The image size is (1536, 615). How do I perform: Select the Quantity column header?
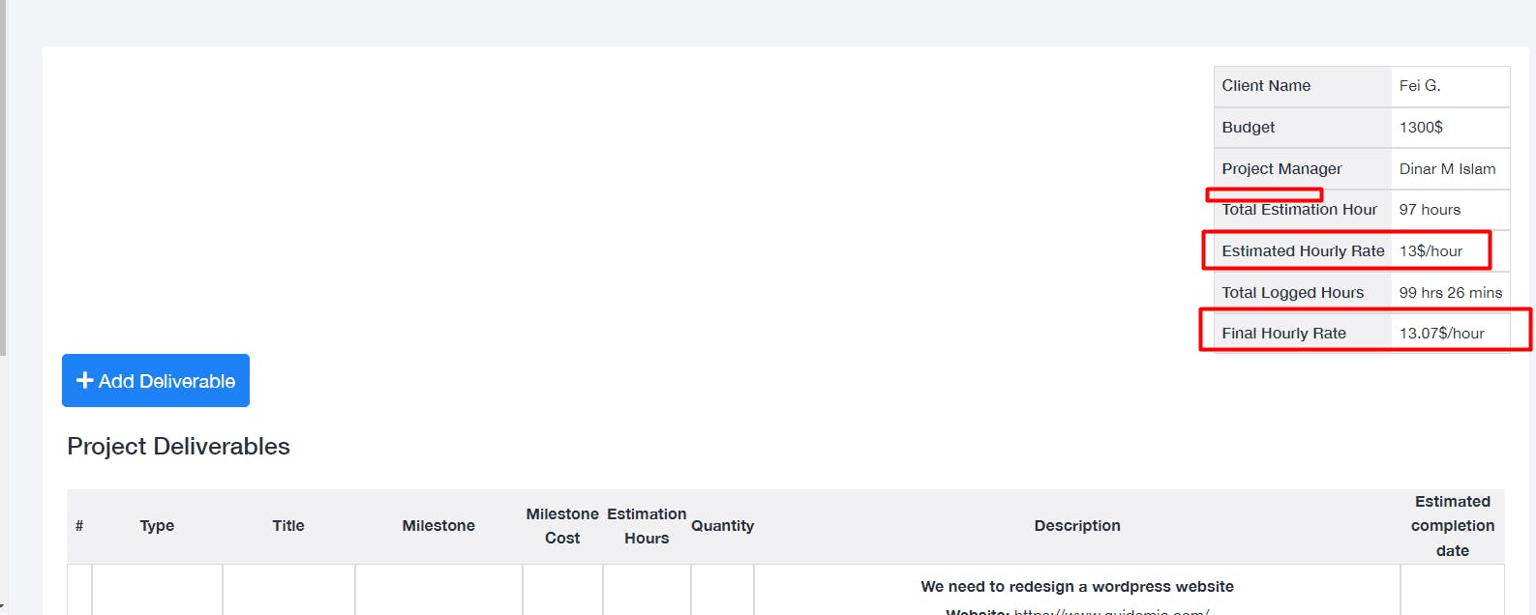tap(722, 526)
